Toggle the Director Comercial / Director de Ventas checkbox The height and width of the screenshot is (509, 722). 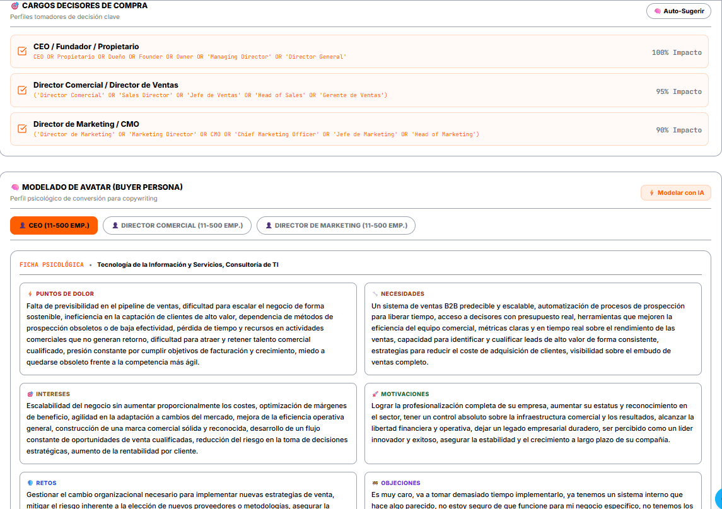tap(22, 90)
